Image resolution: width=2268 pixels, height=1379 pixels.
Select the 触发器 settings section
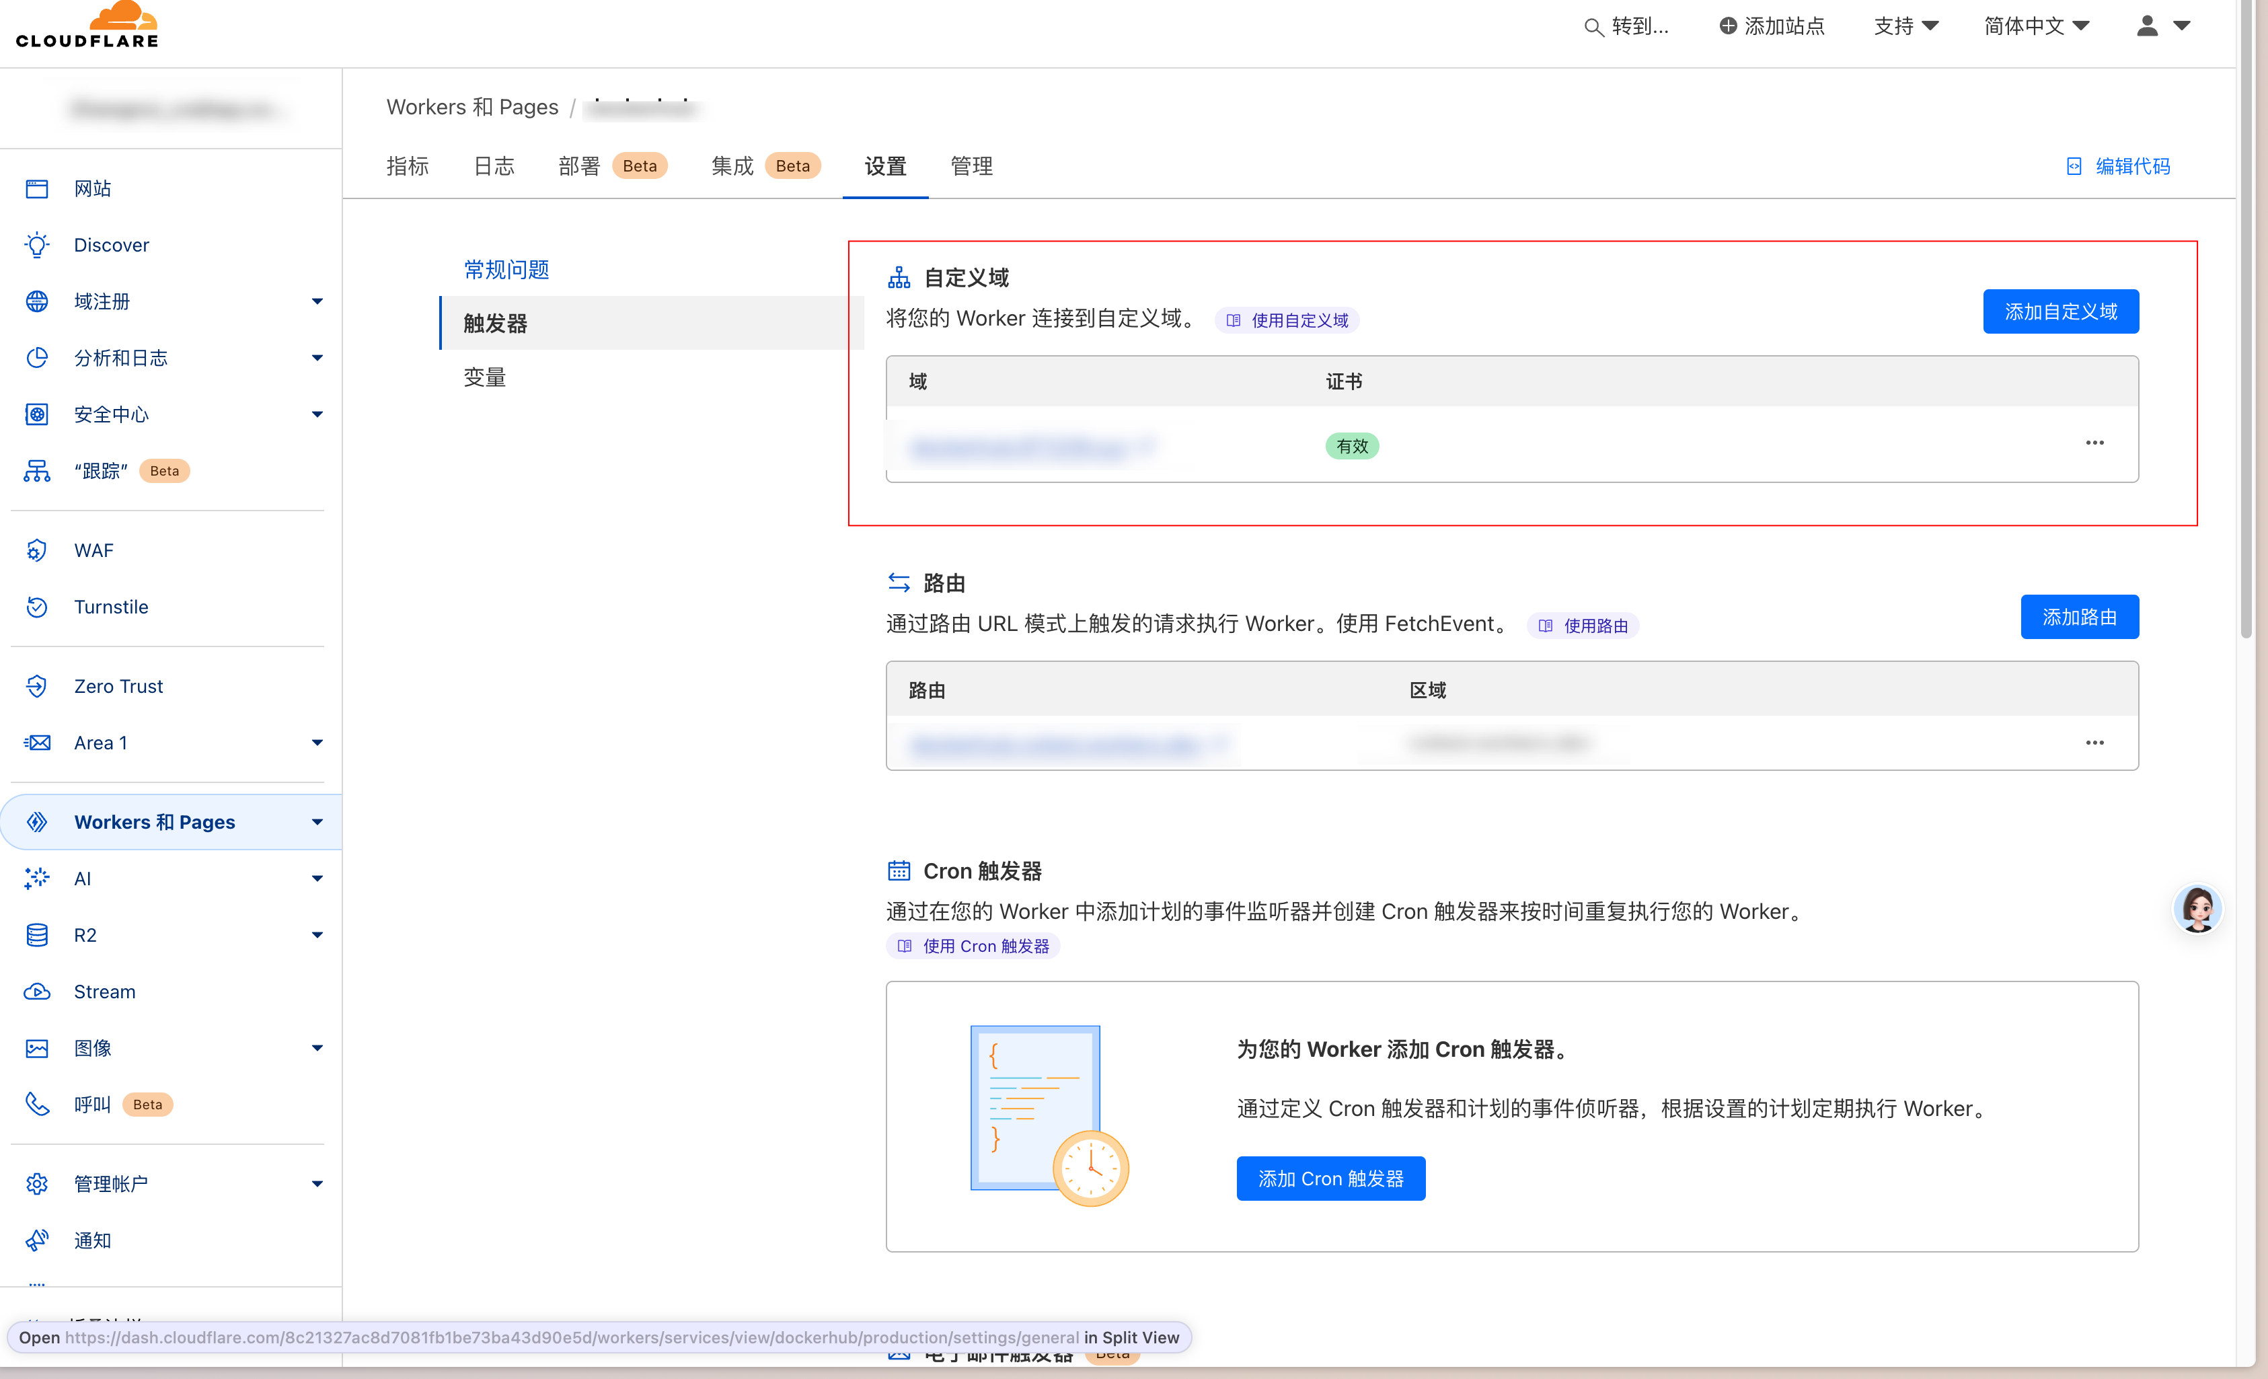pyautogui.click(x=652, y=323)
